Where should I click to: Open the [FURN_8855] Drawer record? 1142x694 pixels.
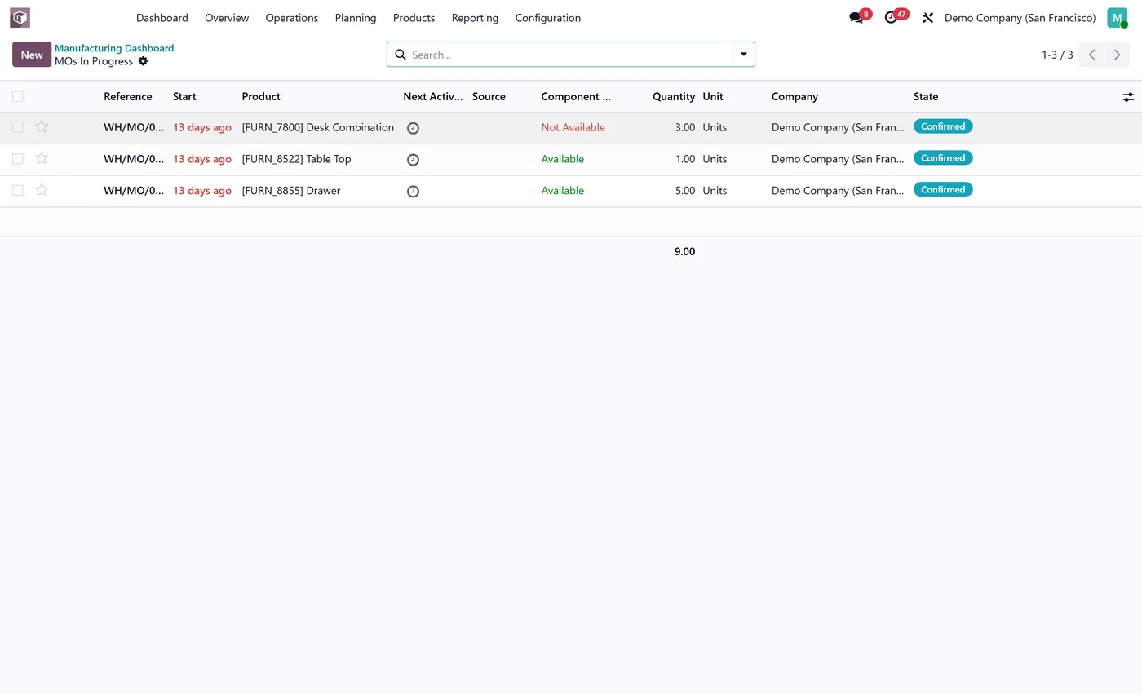click(x=291, y=191)
